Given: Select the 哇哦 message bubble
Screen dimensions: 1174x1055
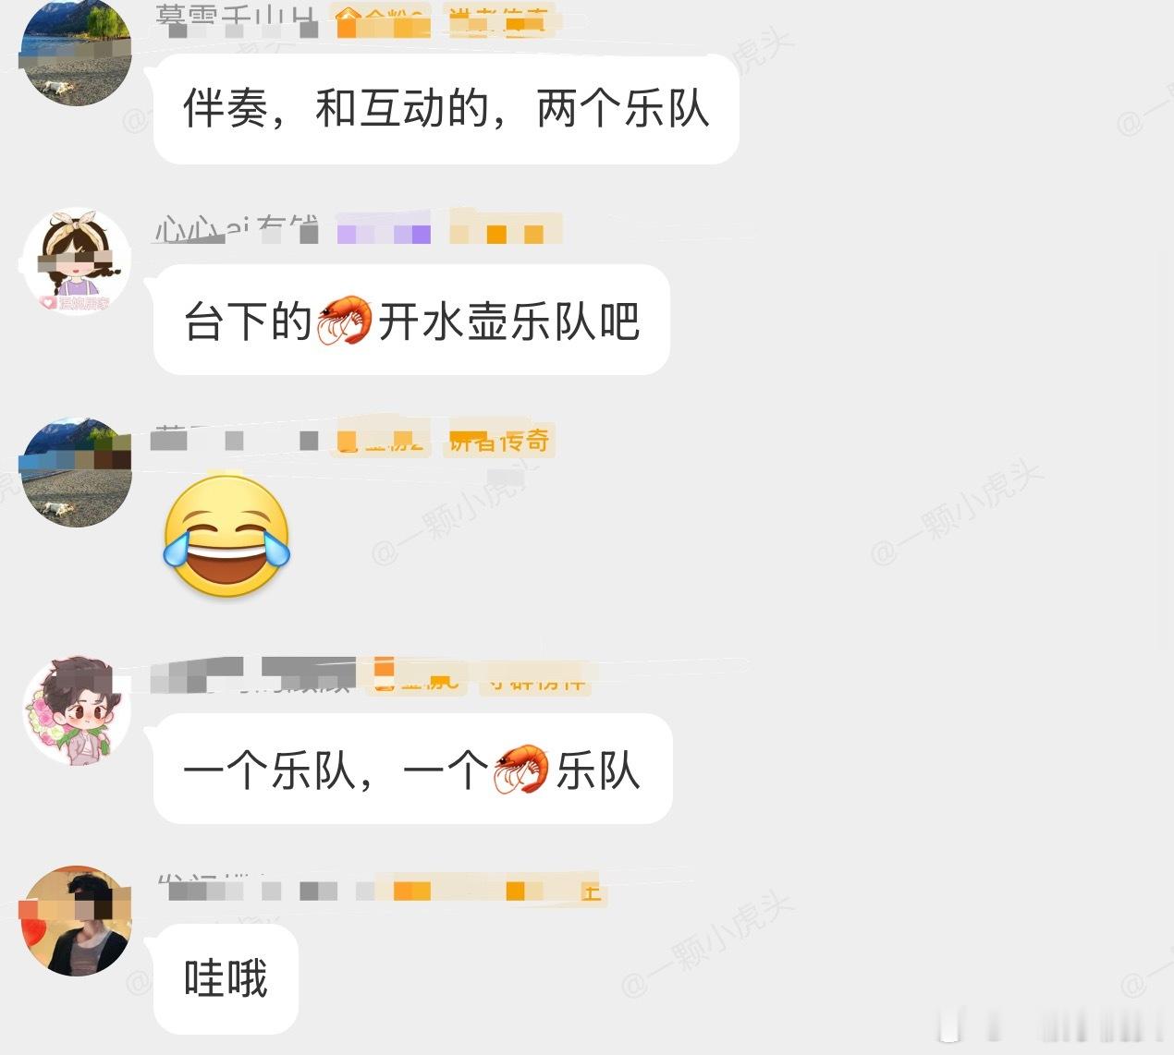Looking at the screenshot, I should [226, 979].
